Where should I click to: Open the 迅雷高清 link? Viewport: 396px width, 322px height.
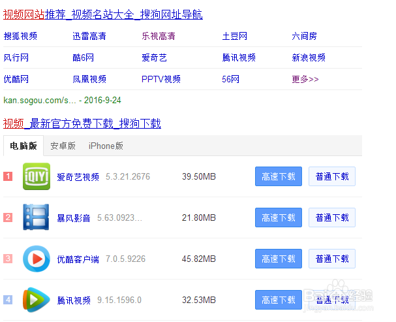[89, 36]
